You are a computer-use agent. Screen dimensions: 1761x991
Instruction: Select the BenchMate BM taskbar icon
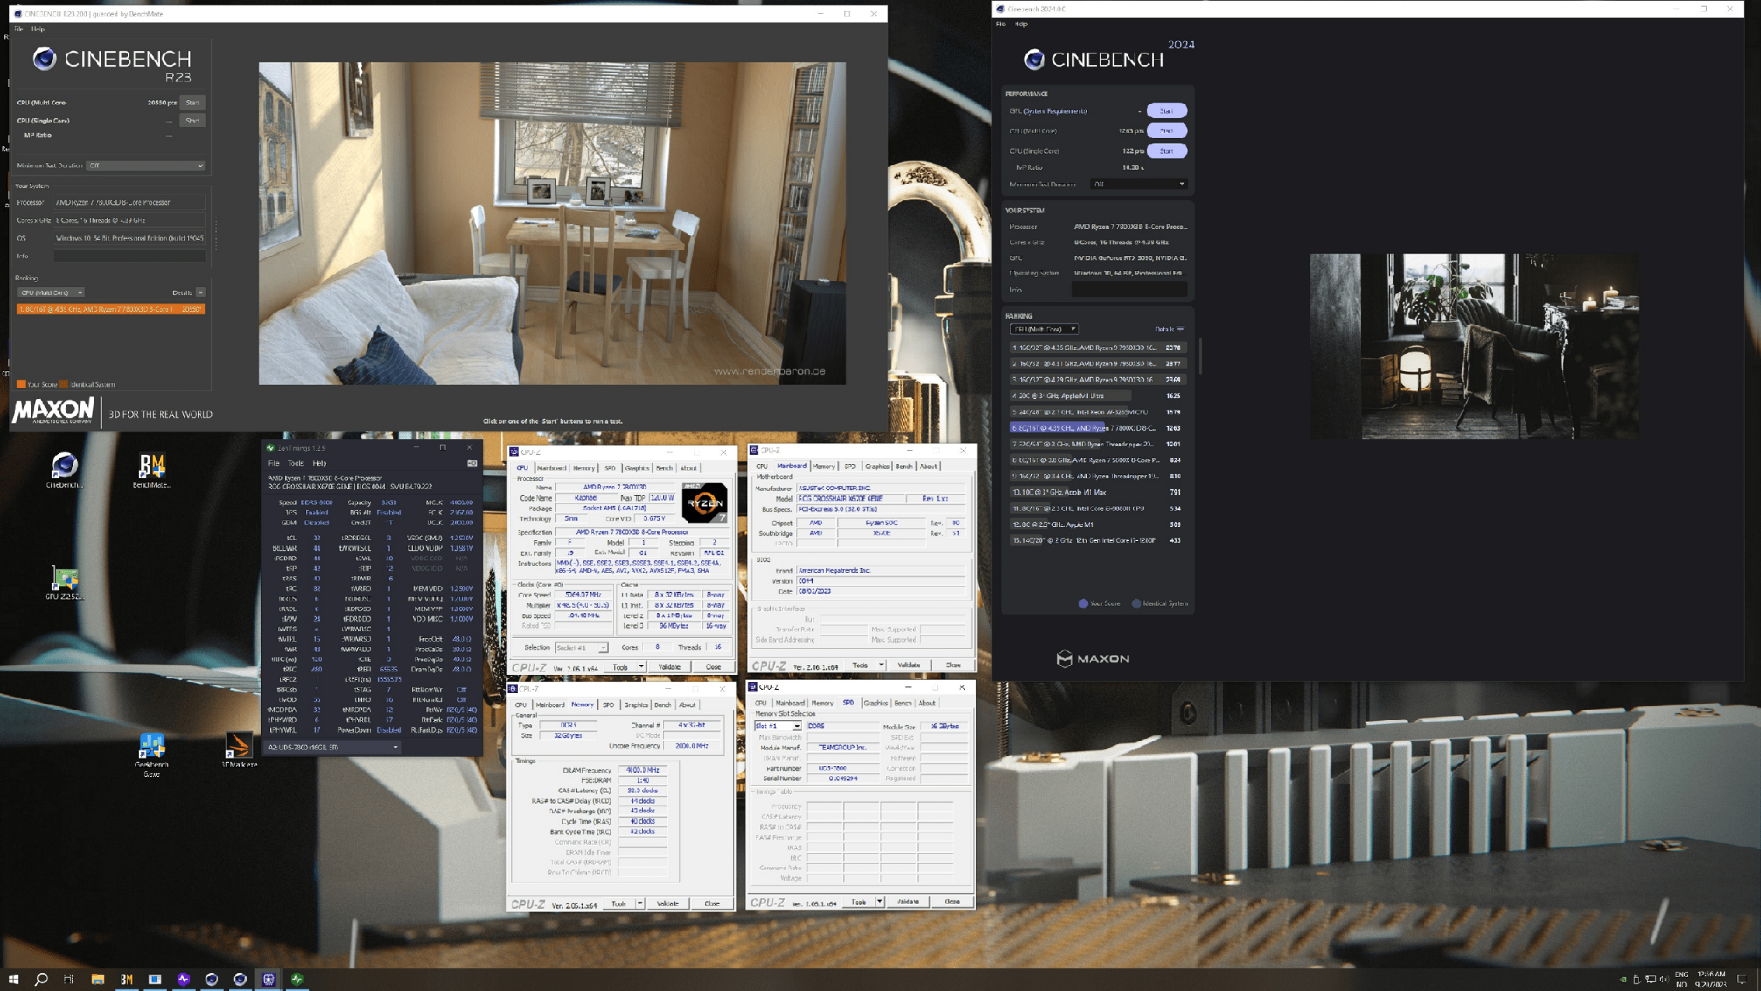point(127,979)
